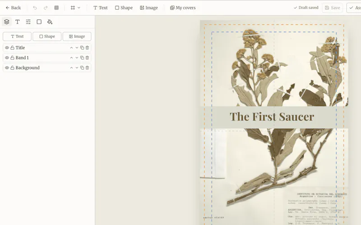Move the Title layer down
Image resolution: width=361 pixels, height=225 pixels.
click(77, 48)
